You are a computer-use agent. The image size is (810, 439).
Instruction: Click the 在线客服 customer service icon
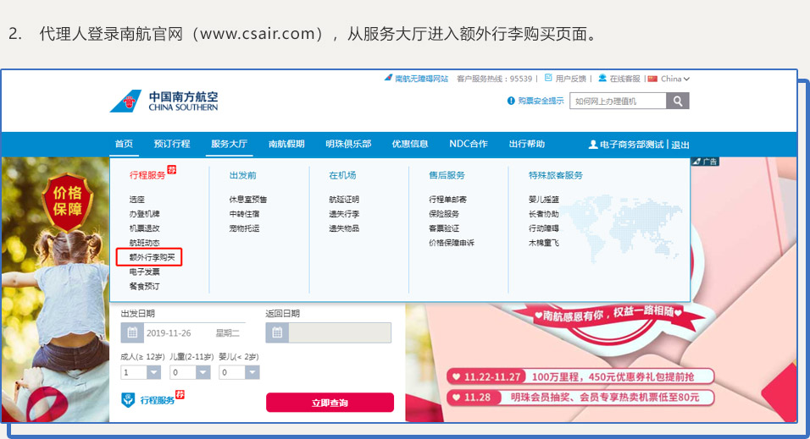pyautogui.click(x=602, y=78)
